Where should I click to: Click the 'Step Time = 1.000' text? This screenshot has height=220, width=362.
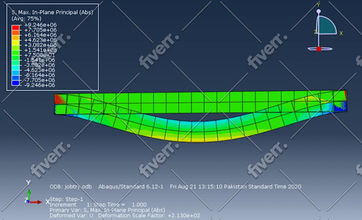[120, 205]
